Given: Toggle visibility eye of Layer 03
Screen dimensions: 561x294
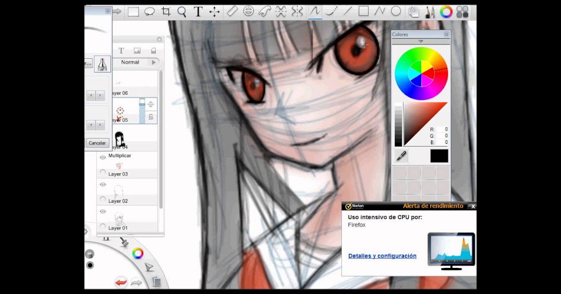Looking at the screenshot, I should pos(103,158).
